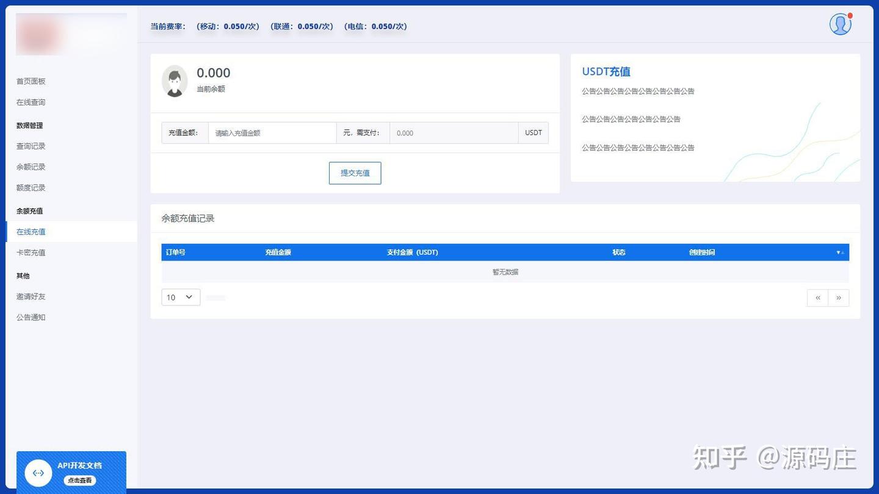This screenshot has height=494, width=879.
Task: Click the recharge amount input field
Action: point(272,132)
